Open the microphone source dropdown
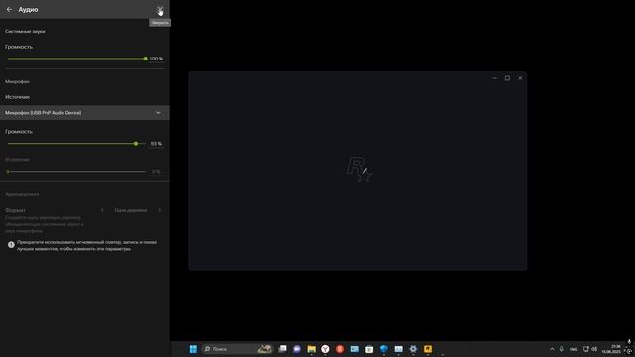Viewport: 635px width, 357px height. pyautogui.click(x=84, y=113)
